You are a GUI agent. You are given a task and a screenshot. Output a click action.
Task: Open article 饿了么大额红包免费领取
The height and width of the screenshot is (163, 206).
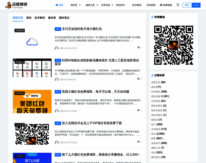[101, 155]
